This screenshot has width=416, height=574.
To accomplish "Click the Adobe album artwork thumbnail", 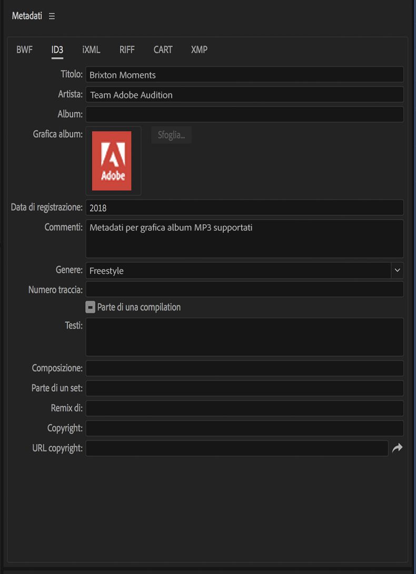I will [x=112, y=161].
